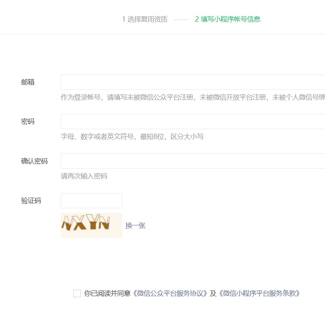Click the distorted captcha characters image
325x309 pixels.
pyautogui.click(x=91, y=224)
